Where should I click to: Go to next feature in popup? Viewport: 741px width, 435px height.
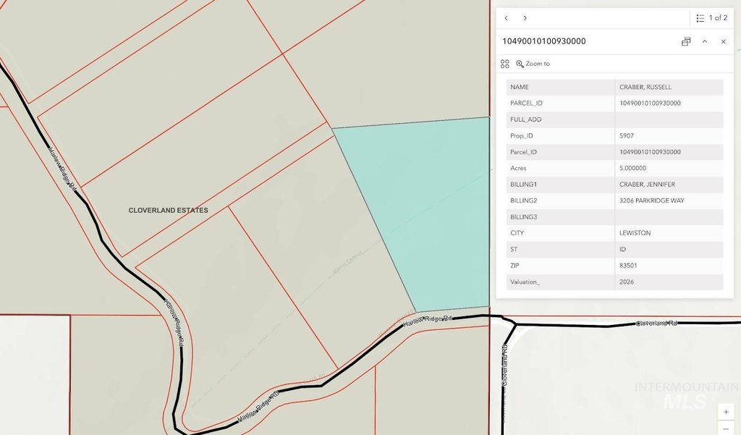pos(525,18)
